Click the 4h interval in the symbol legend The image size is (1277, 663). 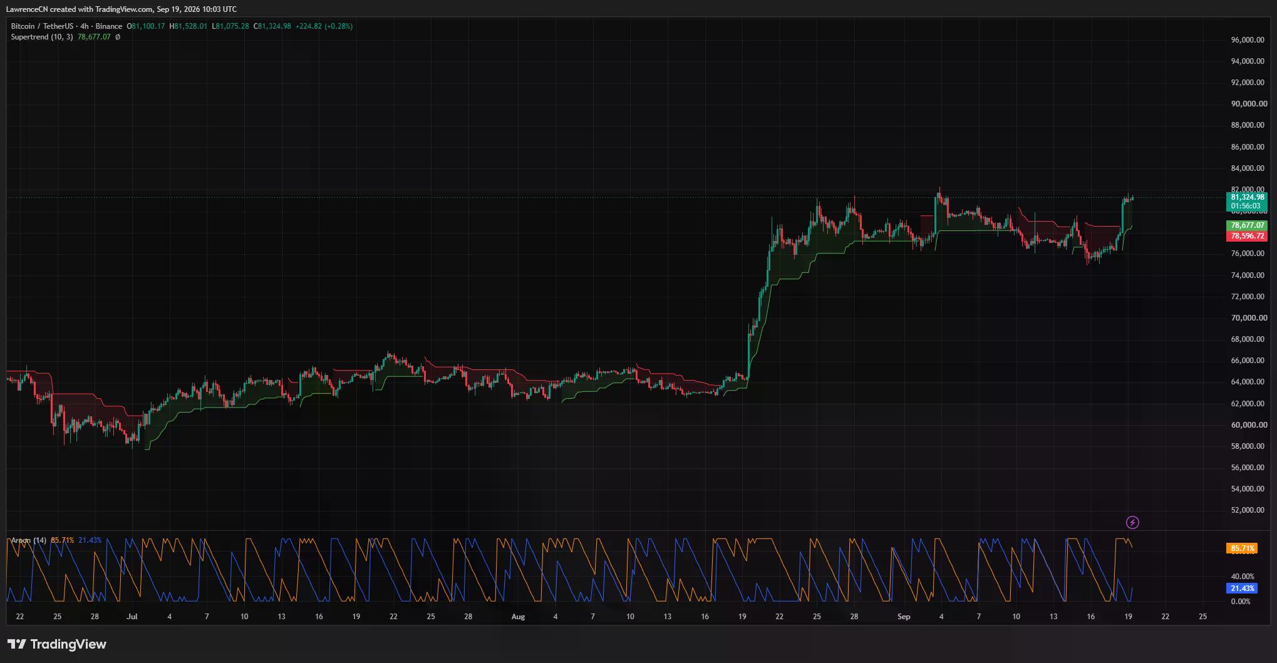click(85, 26)
